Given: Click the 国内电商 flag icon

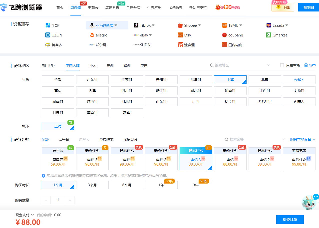Looking at the screenshot, I should [x=224, y=45].
